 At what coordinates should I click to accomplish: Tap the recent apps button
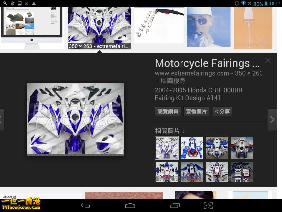click(175, 206)
